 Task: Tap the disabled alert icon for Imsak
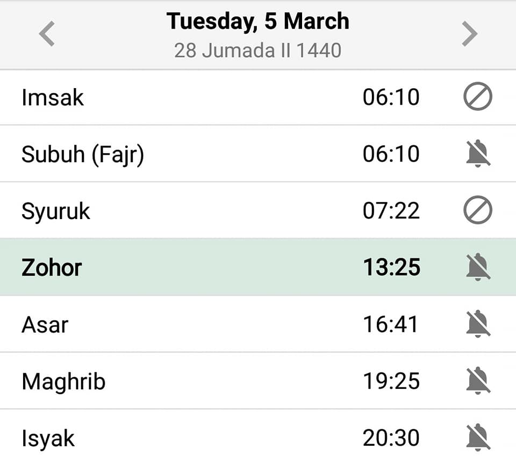pos(478,96)
